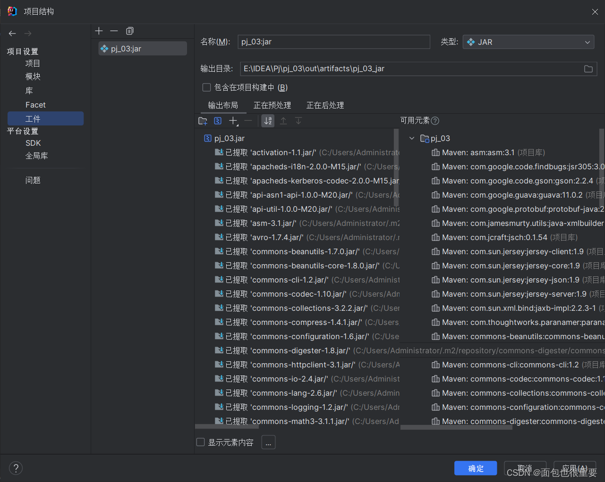Image resolution: width=605 pixels, height=482 pixels.
Task: Move element down in output layout
Action: [298, 121]
